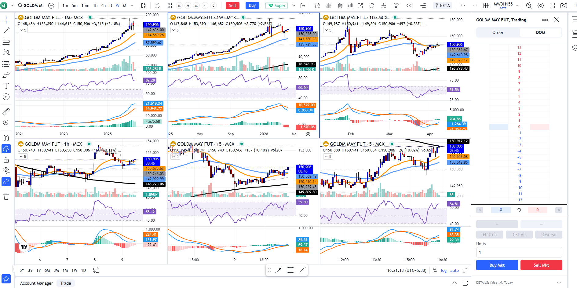
Task: Toggle log scale on price axis
Action: coord(444,270)
